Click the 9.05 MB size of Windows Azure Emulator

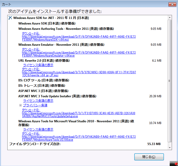click(x=156, y=45)
